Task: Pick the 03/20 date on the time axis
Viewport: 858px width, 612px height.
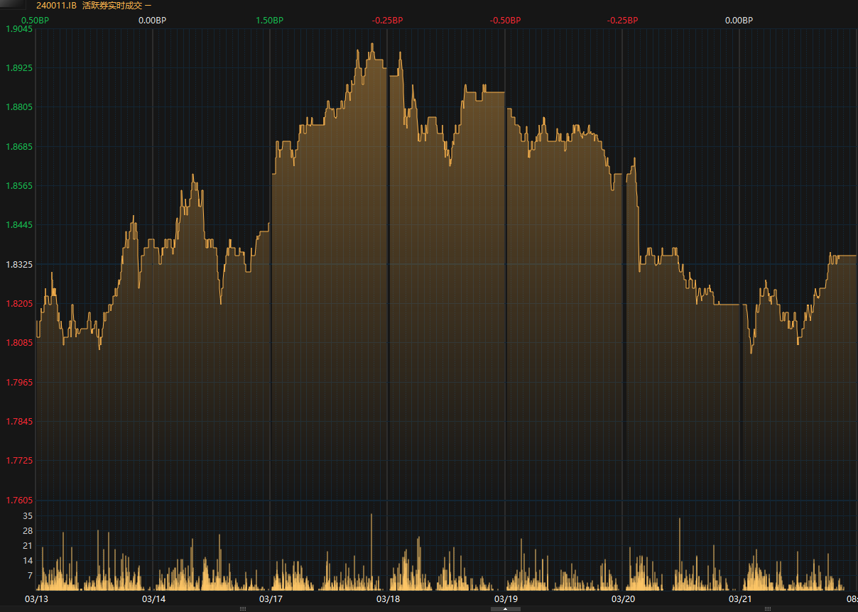Action: coord(623,599)
